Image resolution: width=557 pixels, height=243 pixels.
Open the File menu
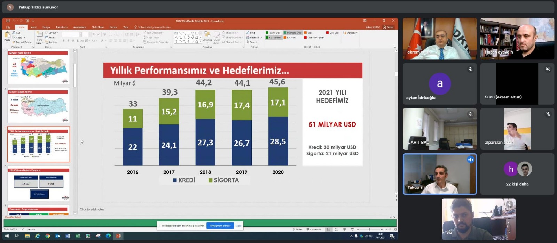(x=8, y=27)
